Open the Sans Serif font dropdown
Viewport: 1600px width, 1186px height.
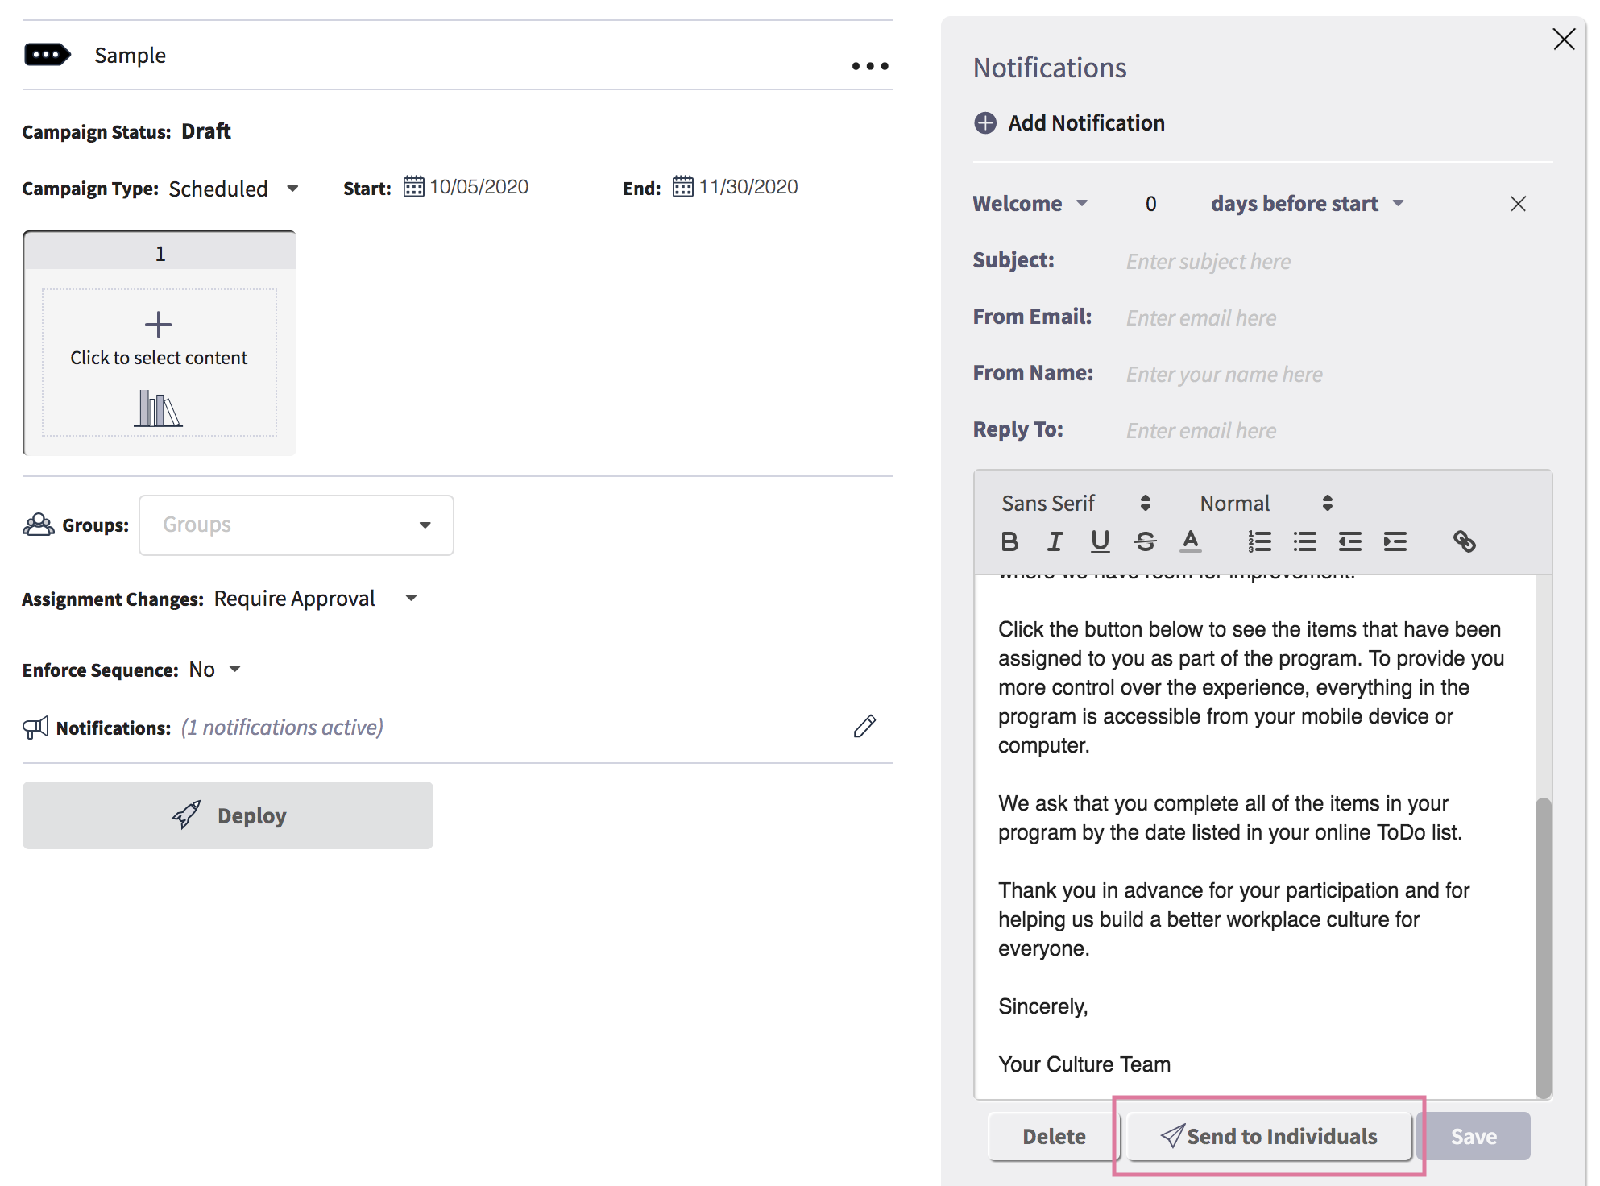pyautogui.click(x=1076, y=504)
